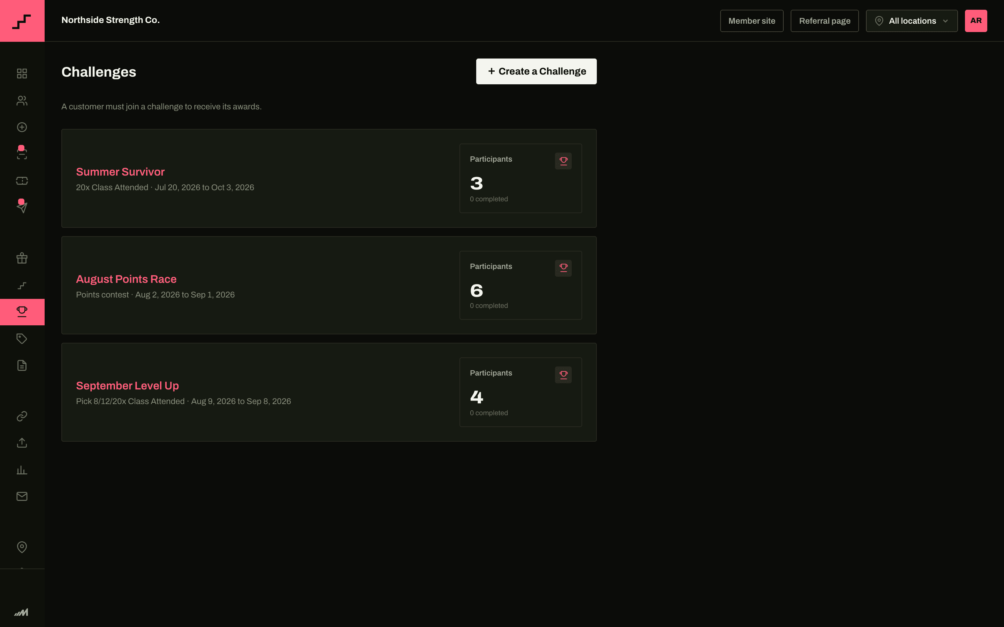Open the document page icon in sidebar
This screenshot has height=627, width=1004.
[22, 365]
